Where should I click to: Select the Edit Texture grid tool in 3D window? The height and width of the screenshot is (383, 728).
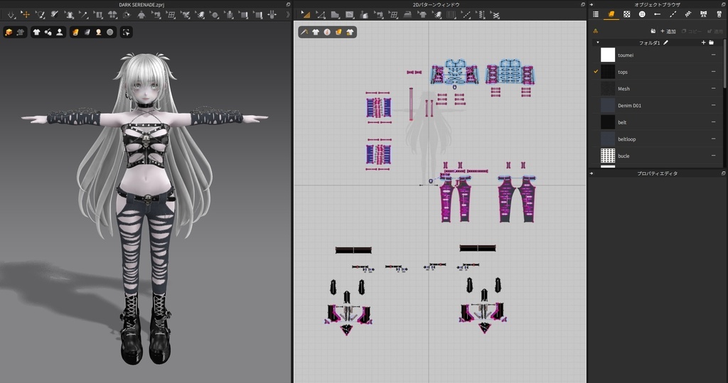click(171, 15)
